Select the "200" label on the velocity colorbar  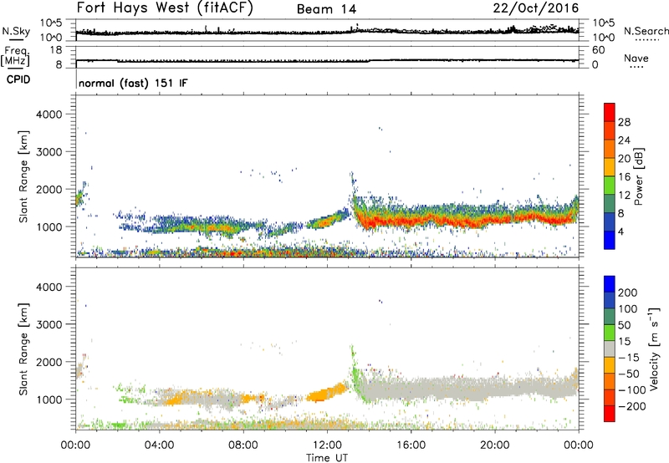pyautogui.click(x=628, y=293)
